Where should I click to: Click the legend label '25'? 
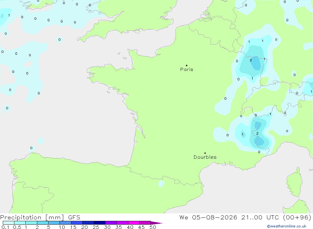tap(96, 227)
